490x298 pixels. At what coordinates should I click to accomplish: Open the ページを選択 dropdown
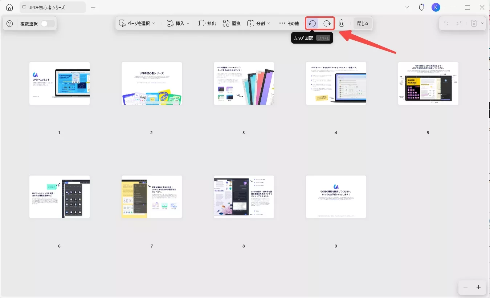coord(137,23)
